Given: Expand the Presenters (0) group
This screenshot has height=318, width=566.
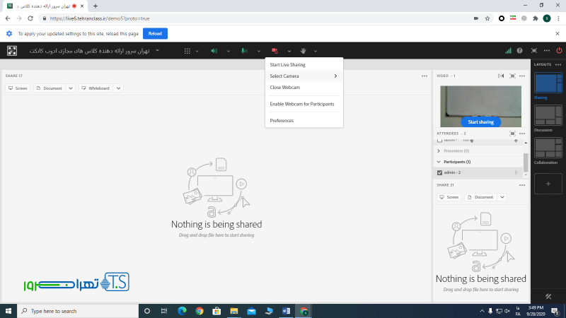Looking at the screenshot, I should tap(439, 151).
